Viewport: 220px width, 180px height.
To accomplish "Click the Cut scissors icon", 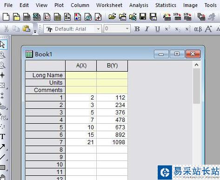I will [x=7, y=29].
